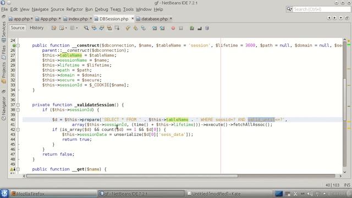
Task: Collapse the _validateSession function fold
Action: click(18, 105)
